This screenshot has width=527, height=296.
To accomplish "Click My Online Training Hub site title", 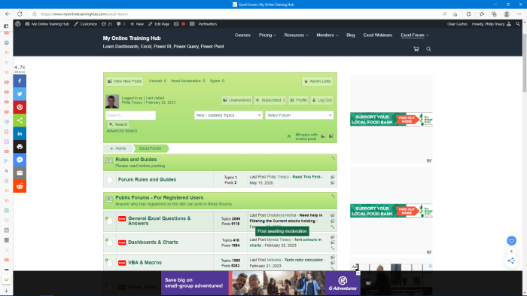I will 132,38.
